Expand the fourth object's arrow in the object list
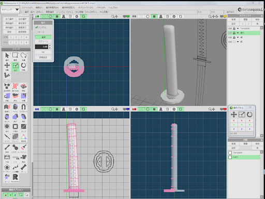The height and width of the screenshot is (199, 265). point(238,42)
